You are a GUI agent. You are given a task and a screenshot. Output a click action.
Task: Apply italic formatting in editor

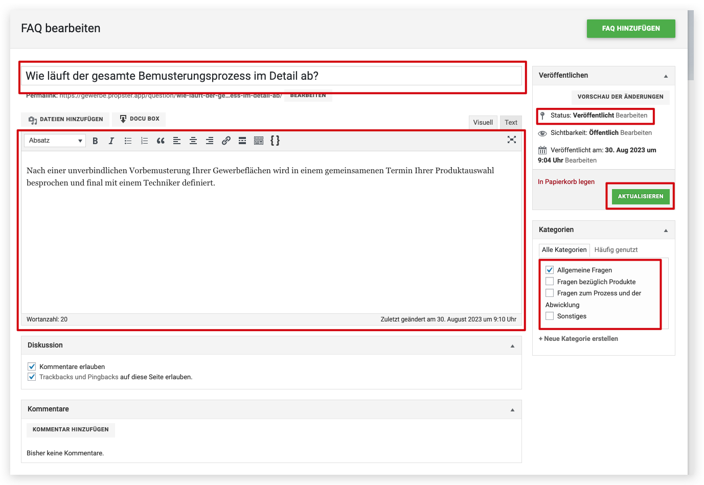pos(111,141)
